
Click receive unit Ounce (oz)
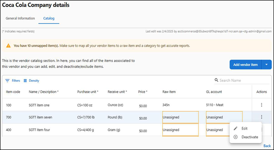[x=115, y=105]
